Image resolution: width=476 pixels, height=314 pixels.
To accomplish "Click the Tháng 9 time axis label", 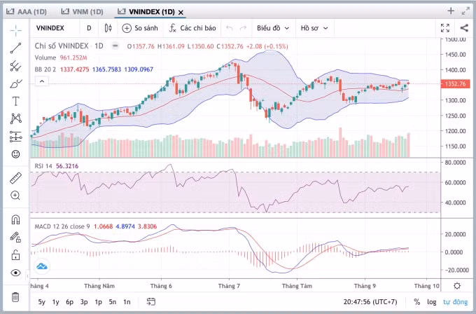I will 365,286.
